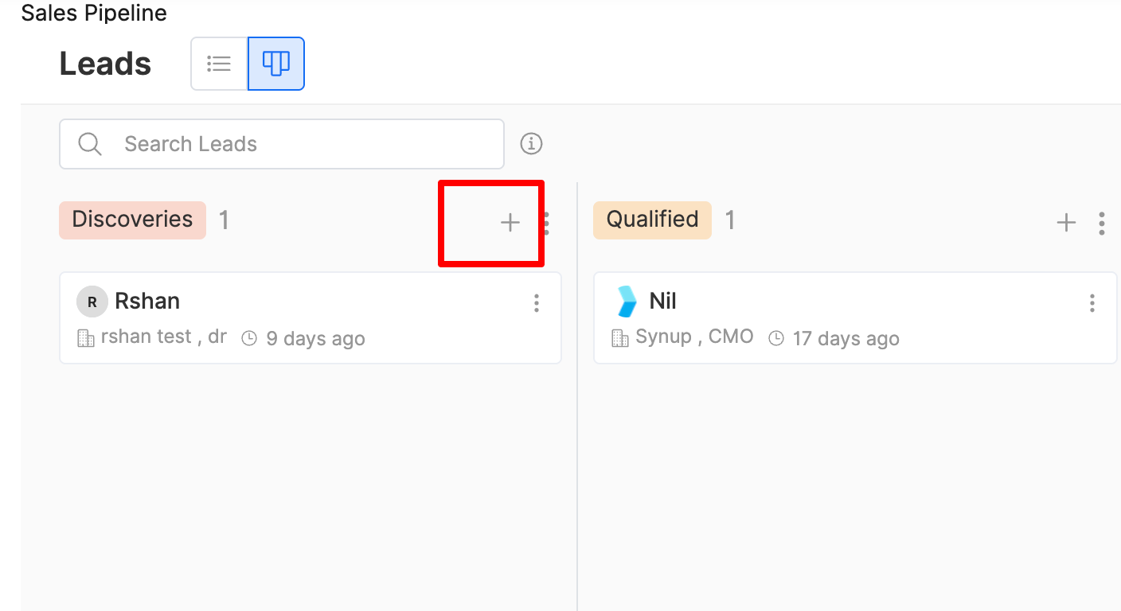Image resolution: width=1121 pixels, height=611 pixels.
Task: Open the Rshan card's three-dot menu
Action: [537, 303]
